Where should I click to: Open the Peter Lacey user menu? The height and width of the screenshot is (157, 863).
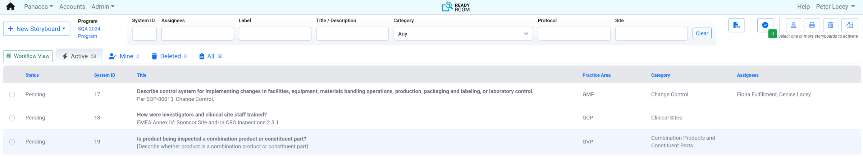click(x=835, y=7)
